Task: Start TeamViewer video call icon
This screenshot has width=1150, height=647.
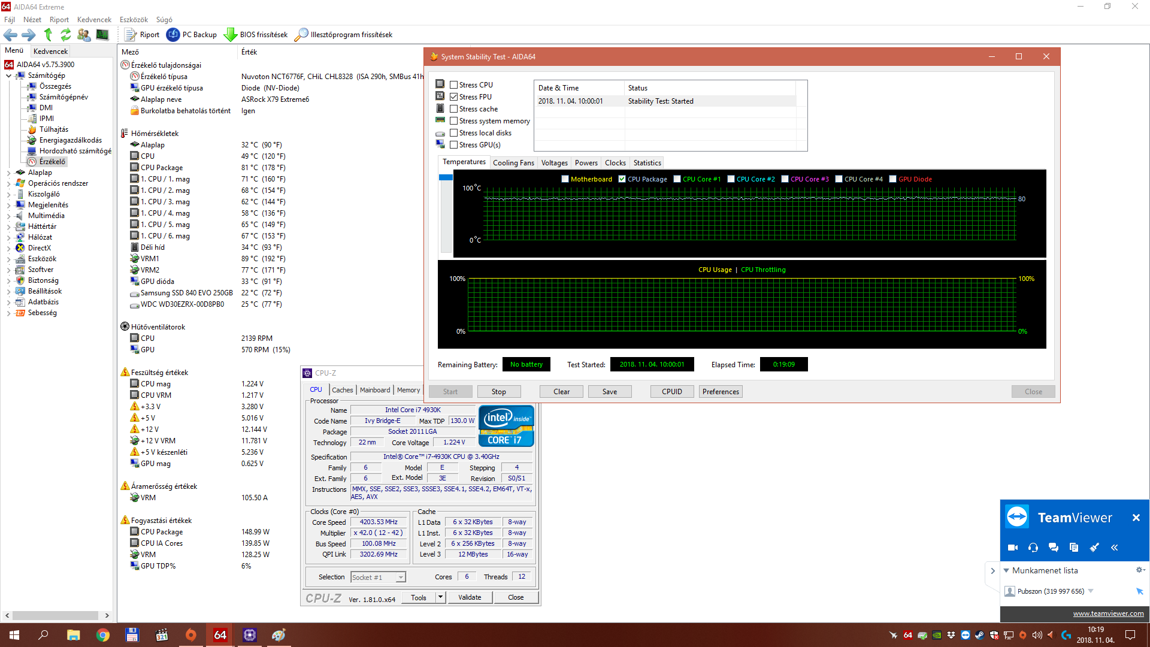Action: click(x=1013, y=548)
